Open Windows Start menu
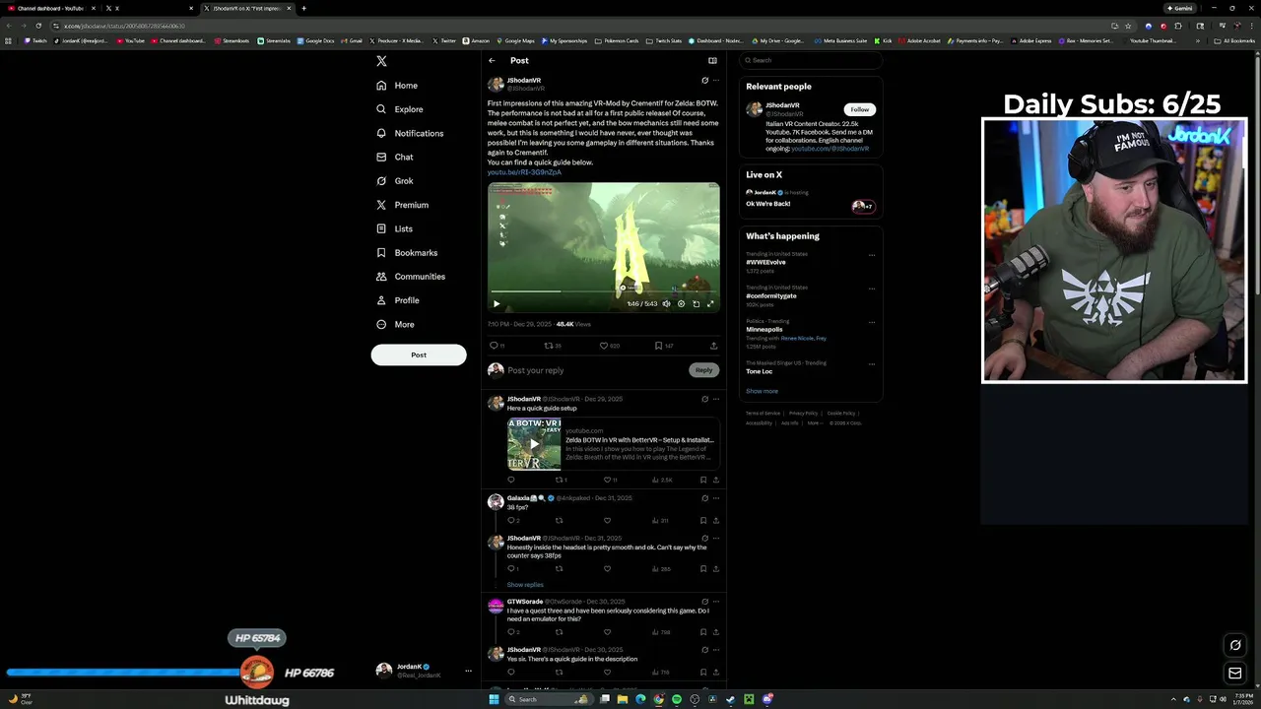Screen dimensions: 1261x709 494,699
